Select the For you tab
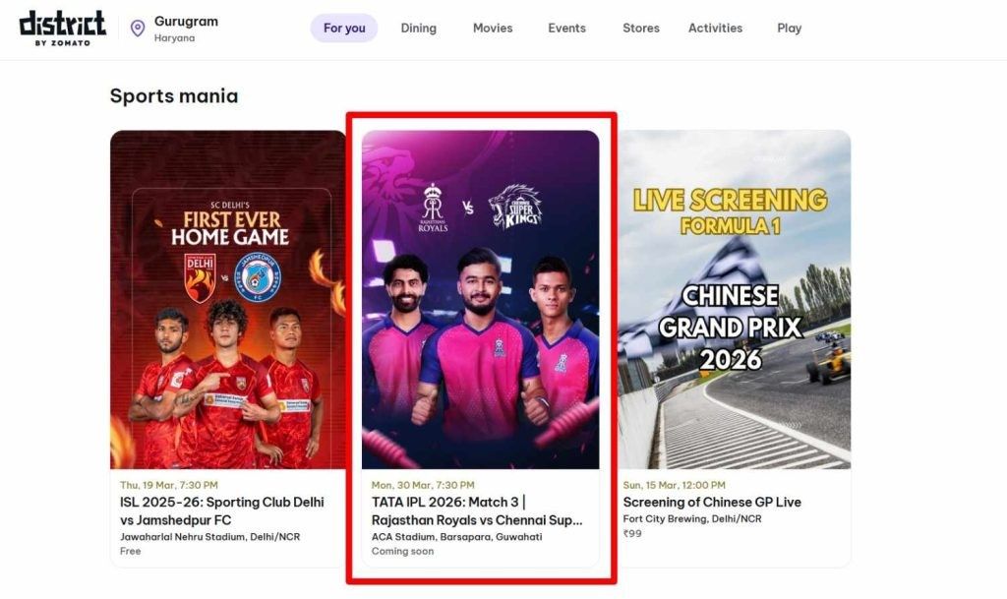The width and height of the screenshot is (1007, 599). [x=343, y=28]
